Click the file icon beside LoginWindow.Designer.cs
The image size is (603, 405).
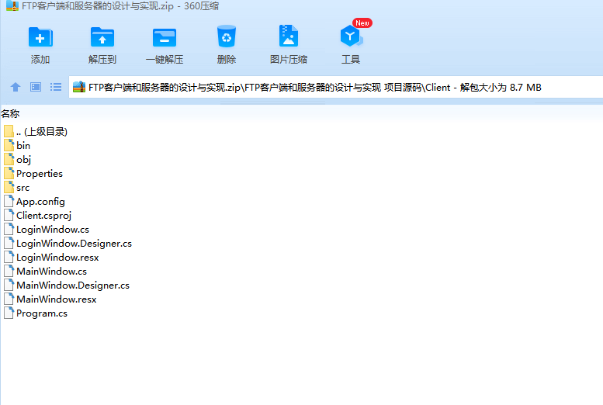9,244
